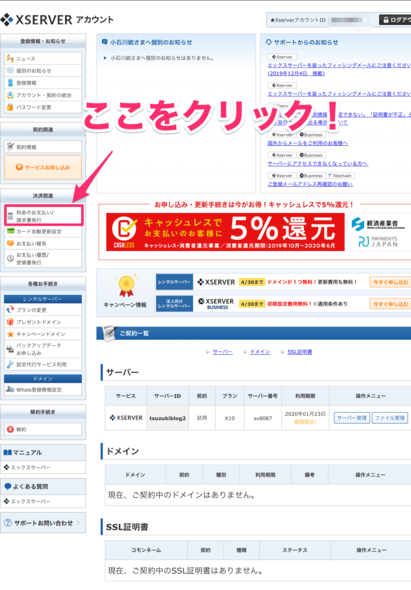Click the サーバー管理 button
The height and width of the screenshot is (590, 411).
point(352,418)
